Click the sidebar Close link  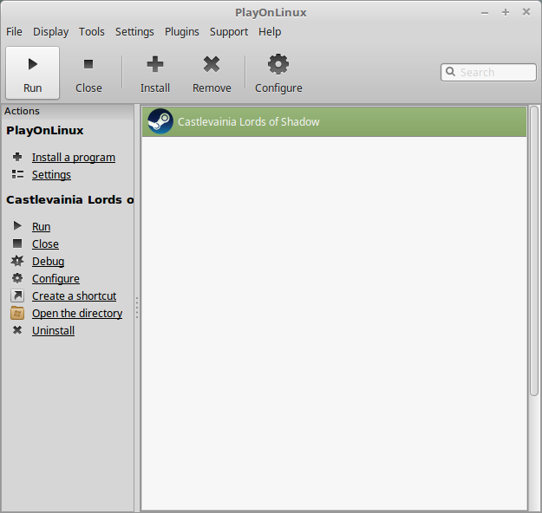[x=45, y=244]
